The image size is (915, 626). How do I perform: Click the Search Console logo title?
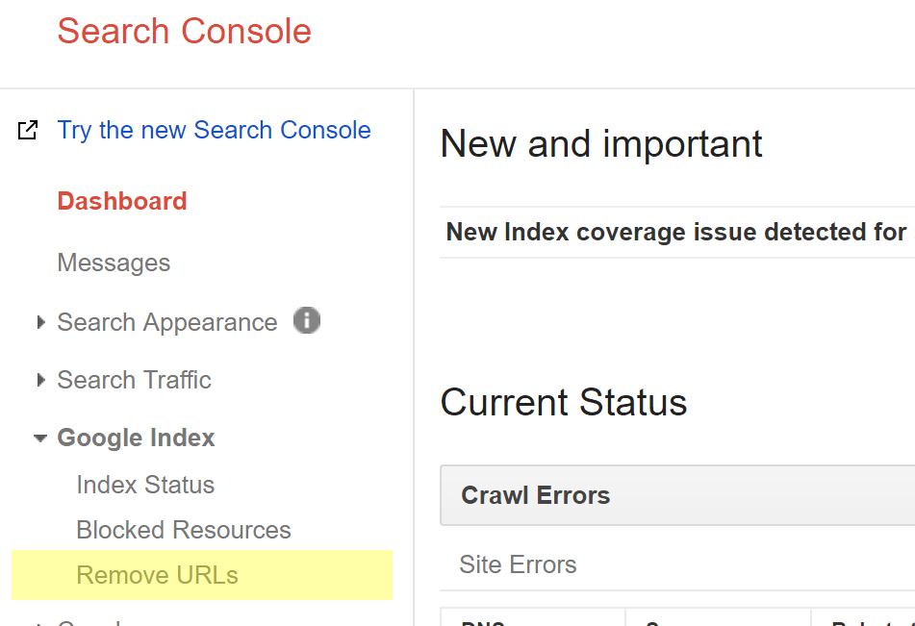click(x=185, y=31)
